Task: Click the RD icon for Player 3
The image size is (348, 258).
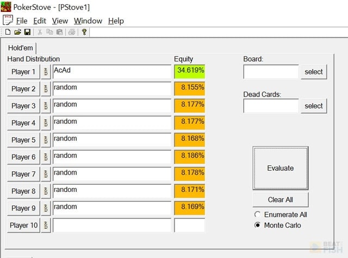Action: tap(46, 106)
